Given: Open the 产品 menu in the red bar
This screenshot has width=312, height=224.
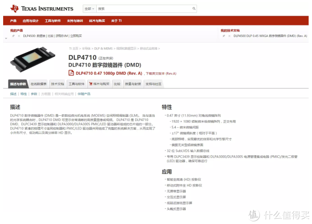Looking at the screenshot, I should point(14,21).
